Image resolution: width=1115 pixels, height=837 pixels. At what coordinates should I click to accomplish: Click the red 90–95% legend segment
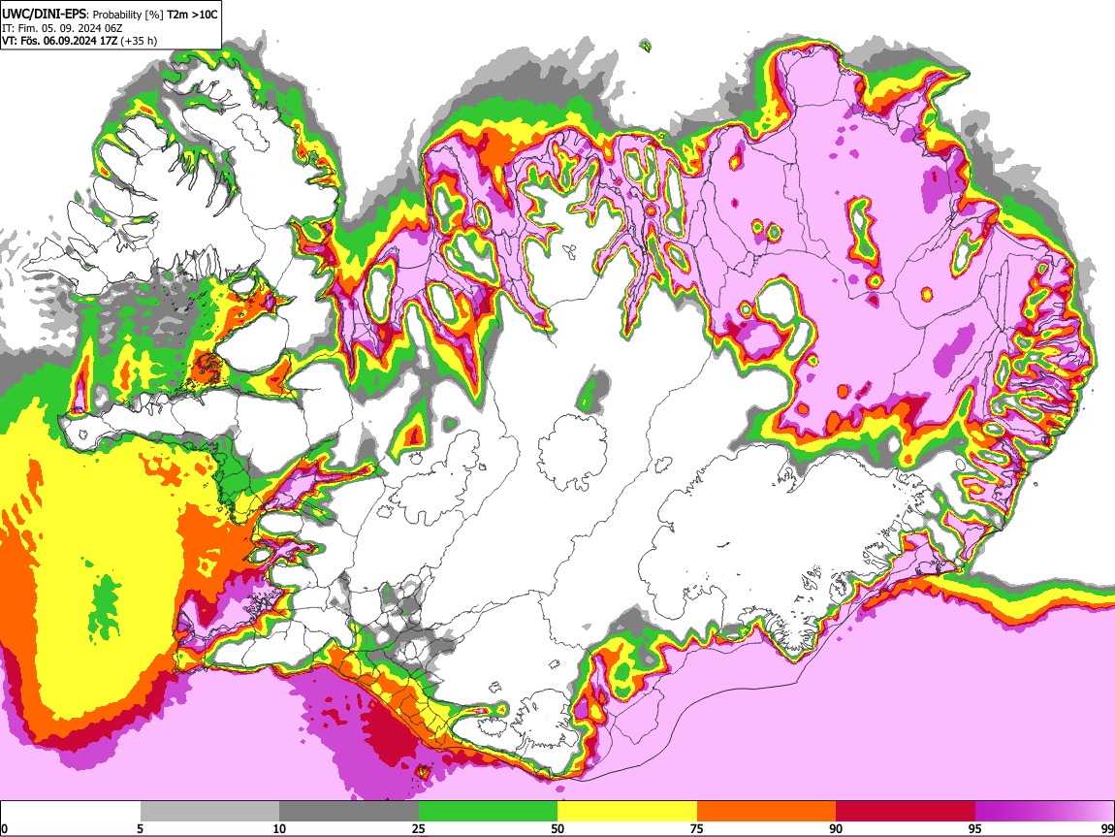click(x=906, y=812)
